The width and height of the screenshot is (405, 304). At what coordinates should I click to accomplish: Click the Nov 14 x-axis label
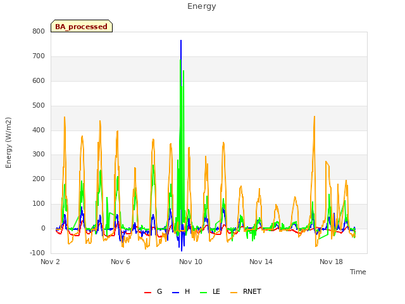(261, 262)
